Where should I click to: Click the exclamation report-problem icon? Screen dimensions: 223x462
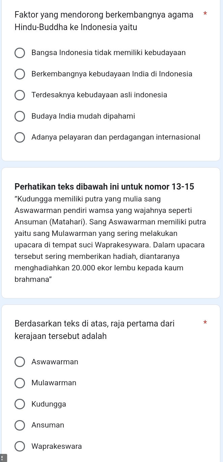[3, 458]
